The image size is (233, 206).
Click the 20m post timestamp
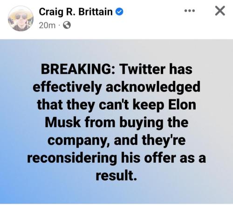click(x=47, y=25)
